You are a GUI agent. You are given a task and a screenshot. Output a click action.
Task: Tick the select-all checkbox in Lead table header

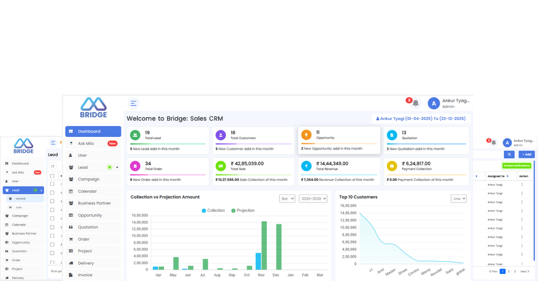pos(52,176)
